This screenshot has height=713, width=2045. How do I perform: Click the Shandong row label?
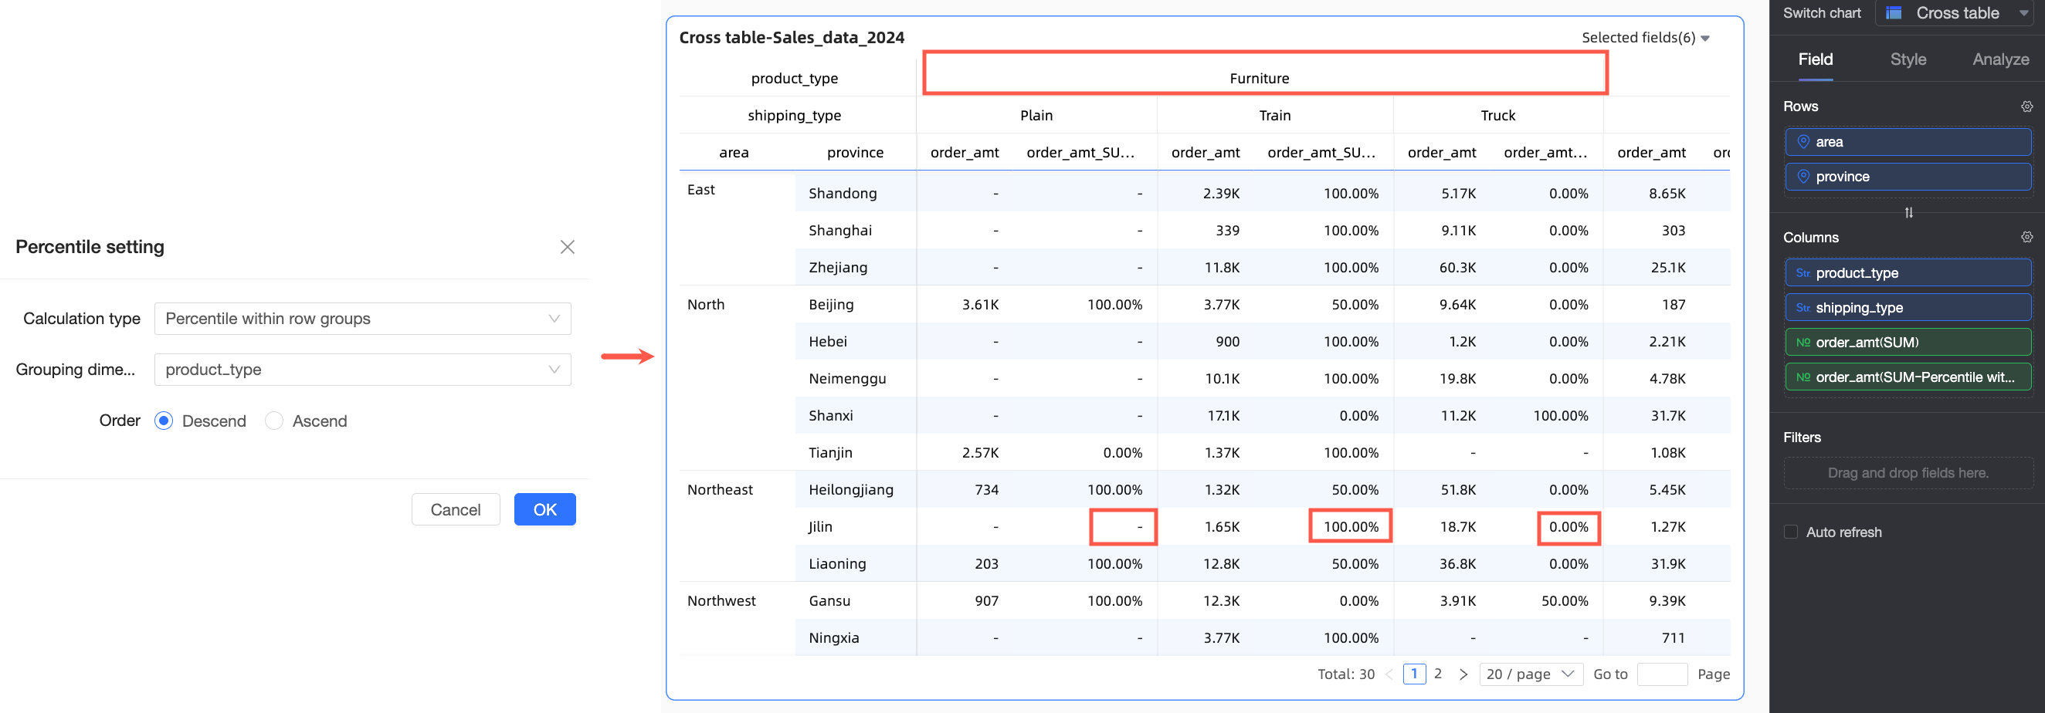tap(843, 194)
